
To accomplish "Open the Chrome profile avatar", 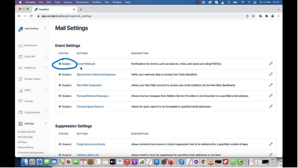I will (272, 16).
